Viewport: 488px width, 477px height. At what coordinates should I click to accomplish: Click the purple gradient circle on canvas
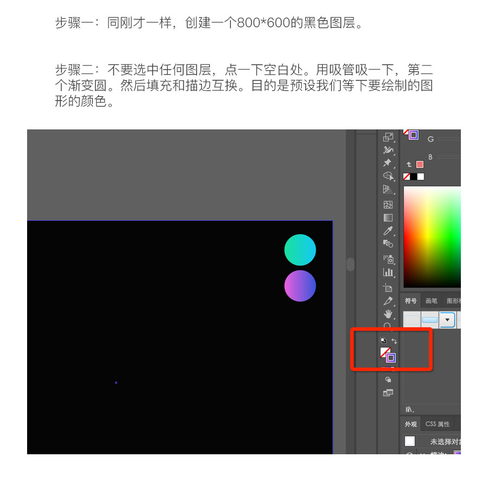point(300,286)
